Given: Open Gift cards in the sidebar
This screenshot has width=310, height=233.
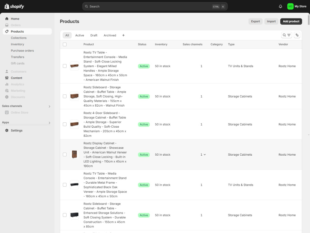Looking at the screenshot, I should (18, 63).
